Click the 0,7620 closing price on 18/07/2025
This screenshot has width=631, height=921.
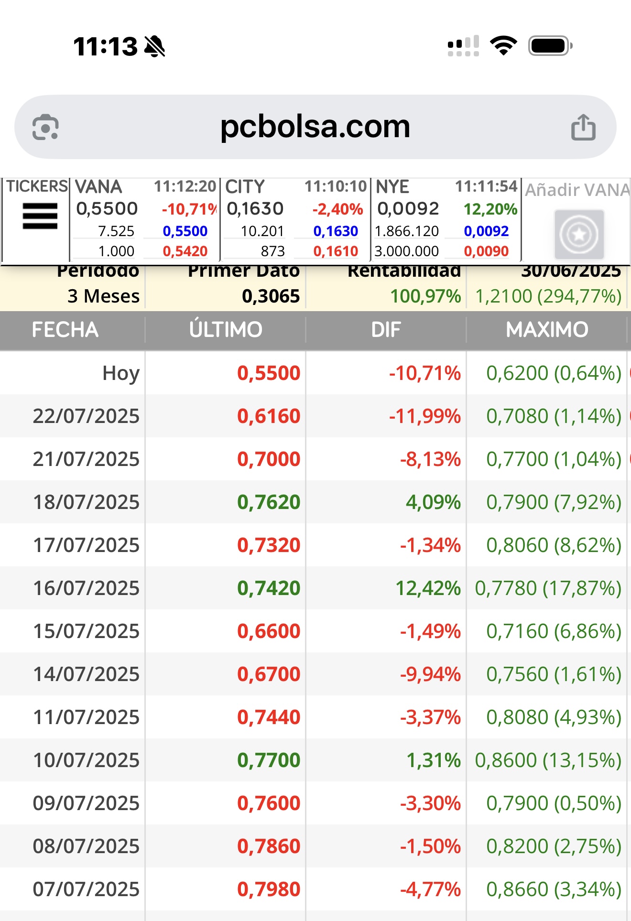pyautogui.click(x=269, y=502)
